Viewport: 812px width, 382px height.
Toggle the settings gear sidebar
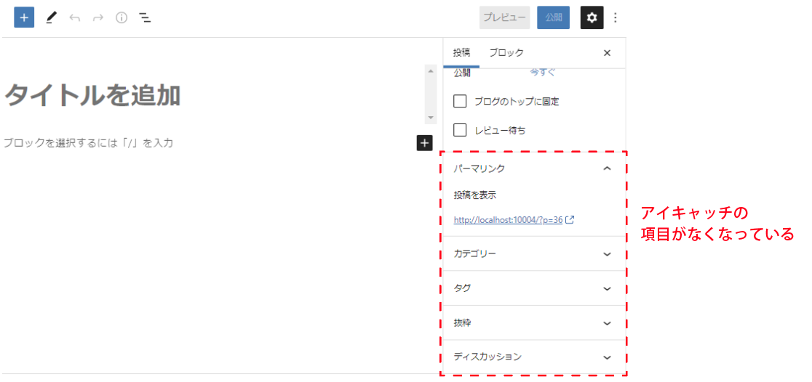[x=592, y=17]
